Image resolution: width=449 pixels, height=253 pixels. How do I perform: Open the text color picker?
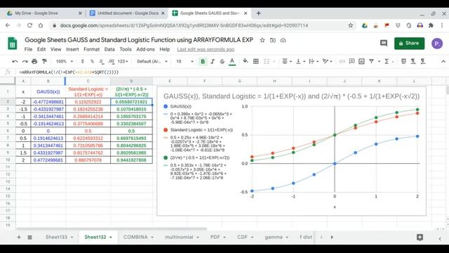(x=232, y=61)
